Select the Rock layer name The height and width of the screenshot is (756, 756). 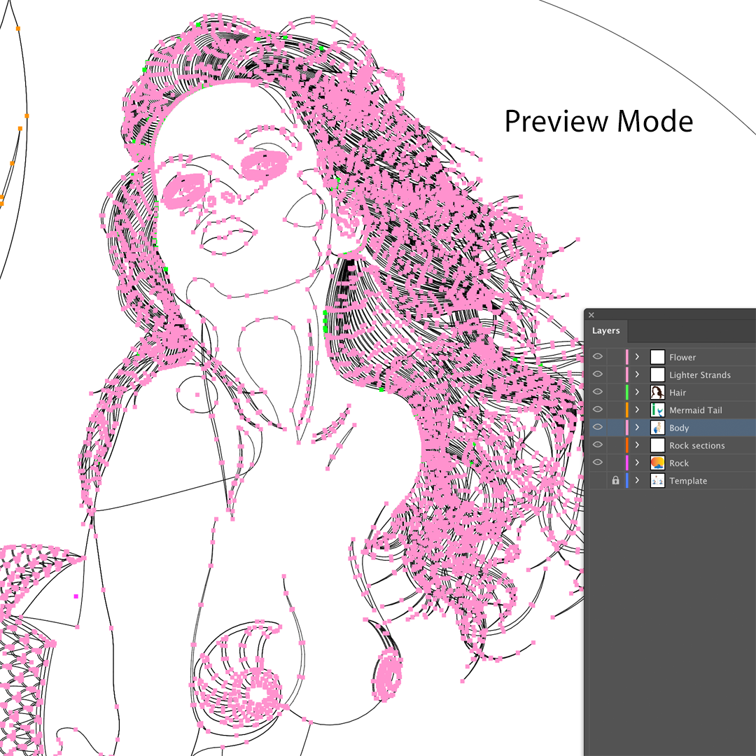click(x=679, y=463)
